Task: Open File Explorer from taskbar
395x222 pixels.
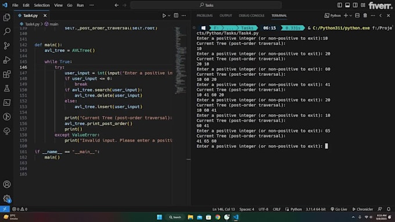Action: coord(190,217)
